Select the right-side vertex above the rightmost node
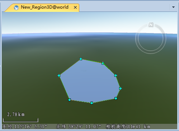The width and height of the screenshot is (179, 131). click(x=116, y=75)
